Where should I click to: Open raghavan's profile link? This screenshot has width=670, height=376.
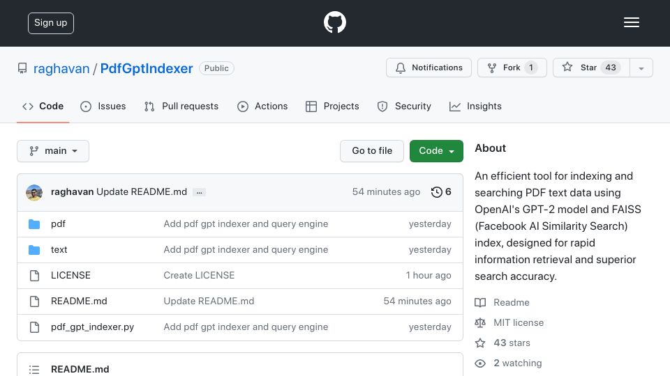[x=61, y=69]
